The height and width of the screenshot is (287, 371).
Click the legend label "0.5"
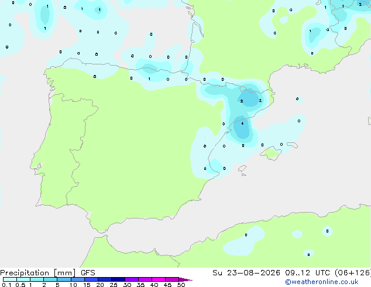click(x=20, y=285)
